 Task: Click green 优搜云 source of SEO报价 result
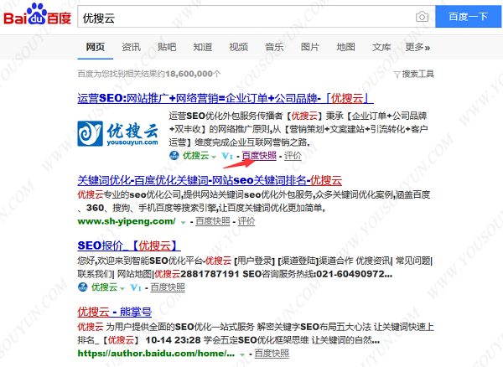point(105,287)
